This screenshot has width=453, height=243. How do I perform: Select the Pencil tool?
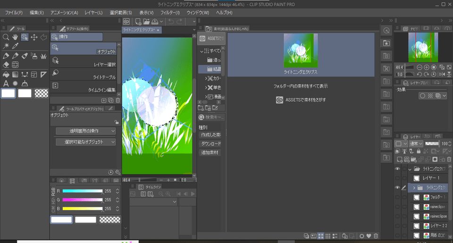15,56
